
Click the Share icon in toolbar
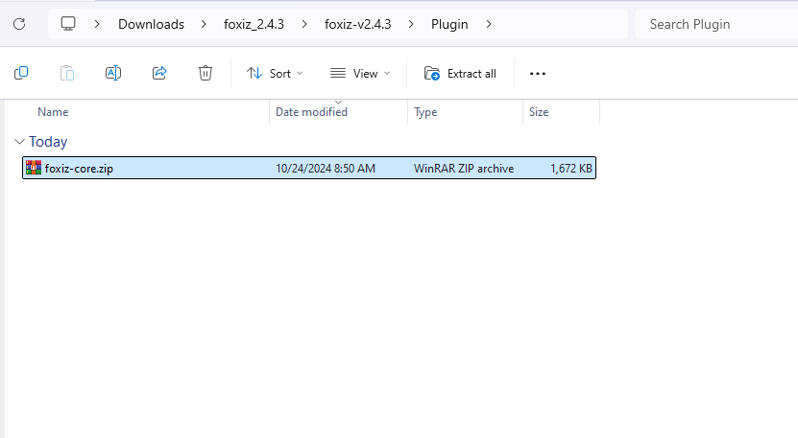point(159,73)
